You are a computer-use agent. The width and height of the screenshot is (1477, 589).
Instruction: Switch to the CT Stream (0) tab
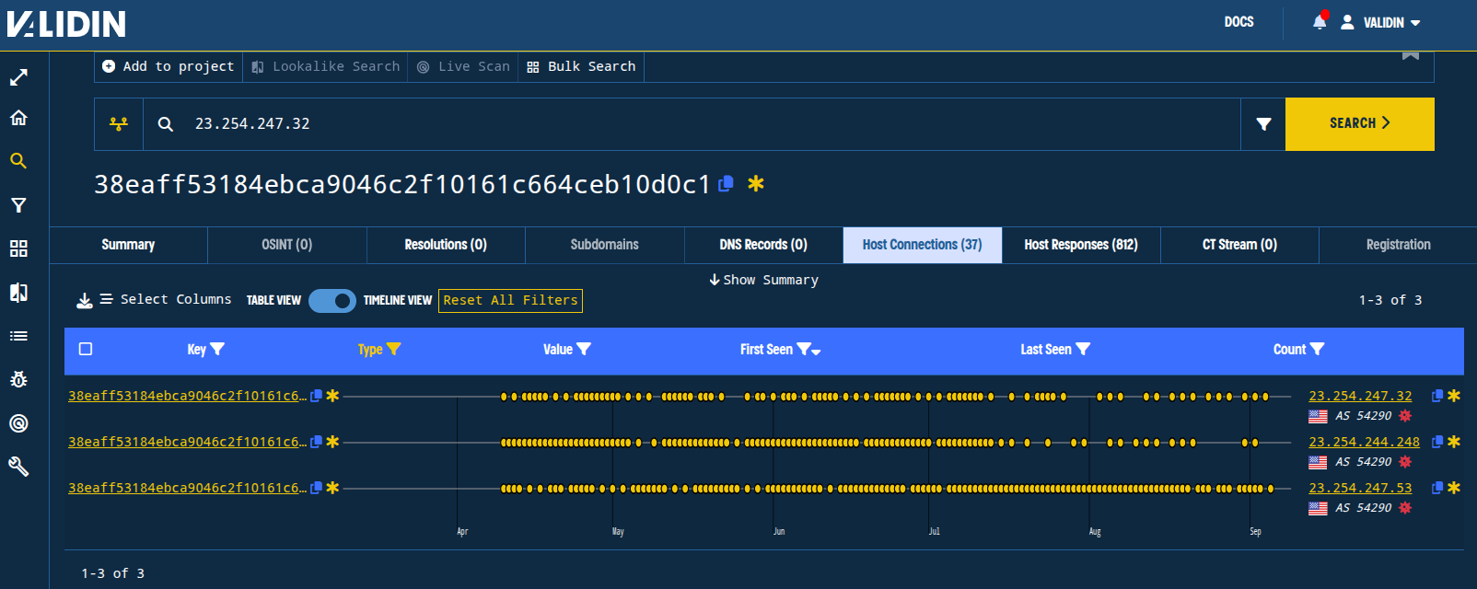click(x=1239, y=245)
